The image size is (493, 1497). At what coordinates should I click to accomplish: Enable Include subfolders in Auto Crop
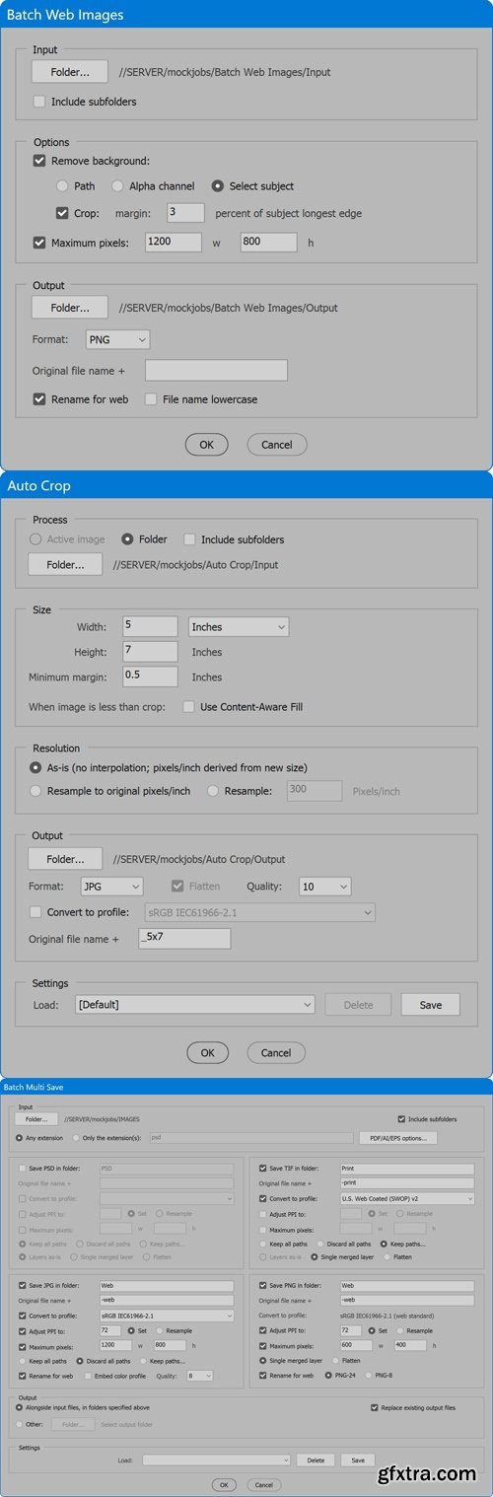tap(190, 539)
